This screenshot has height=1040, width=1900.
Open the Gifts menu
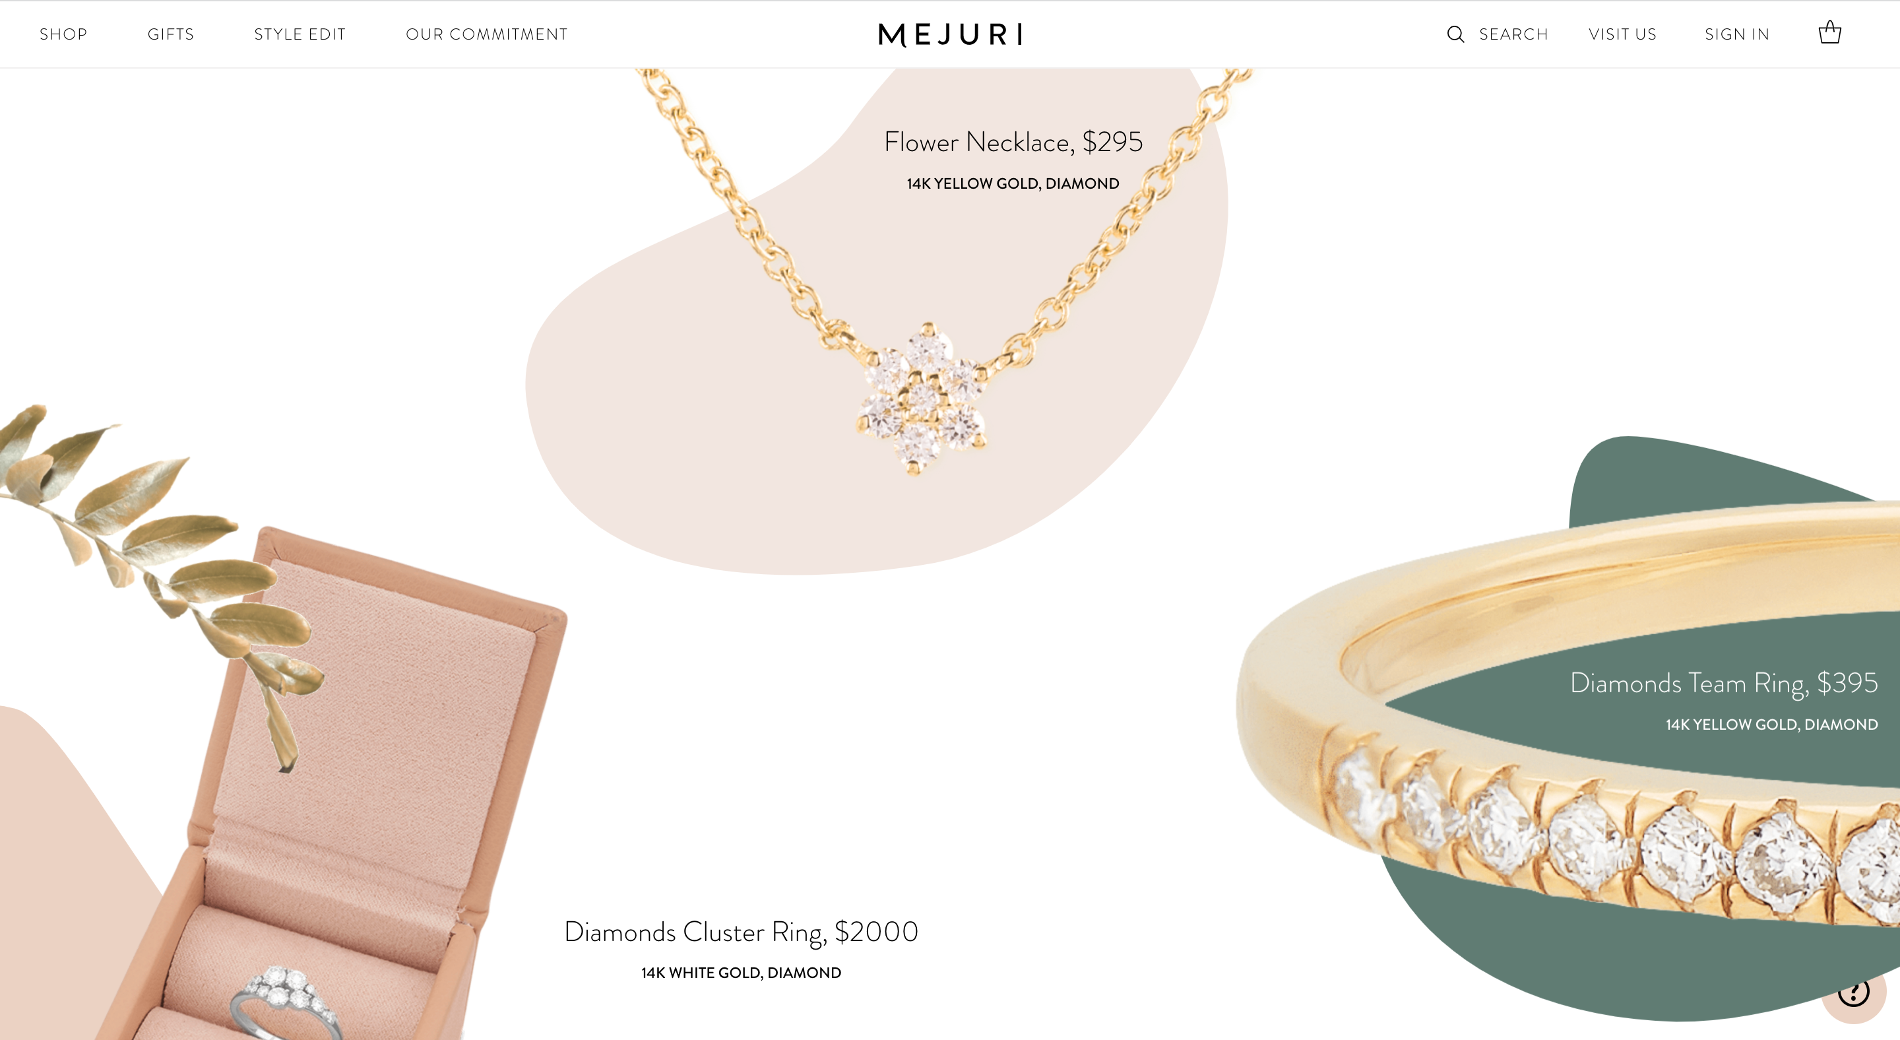170,34
